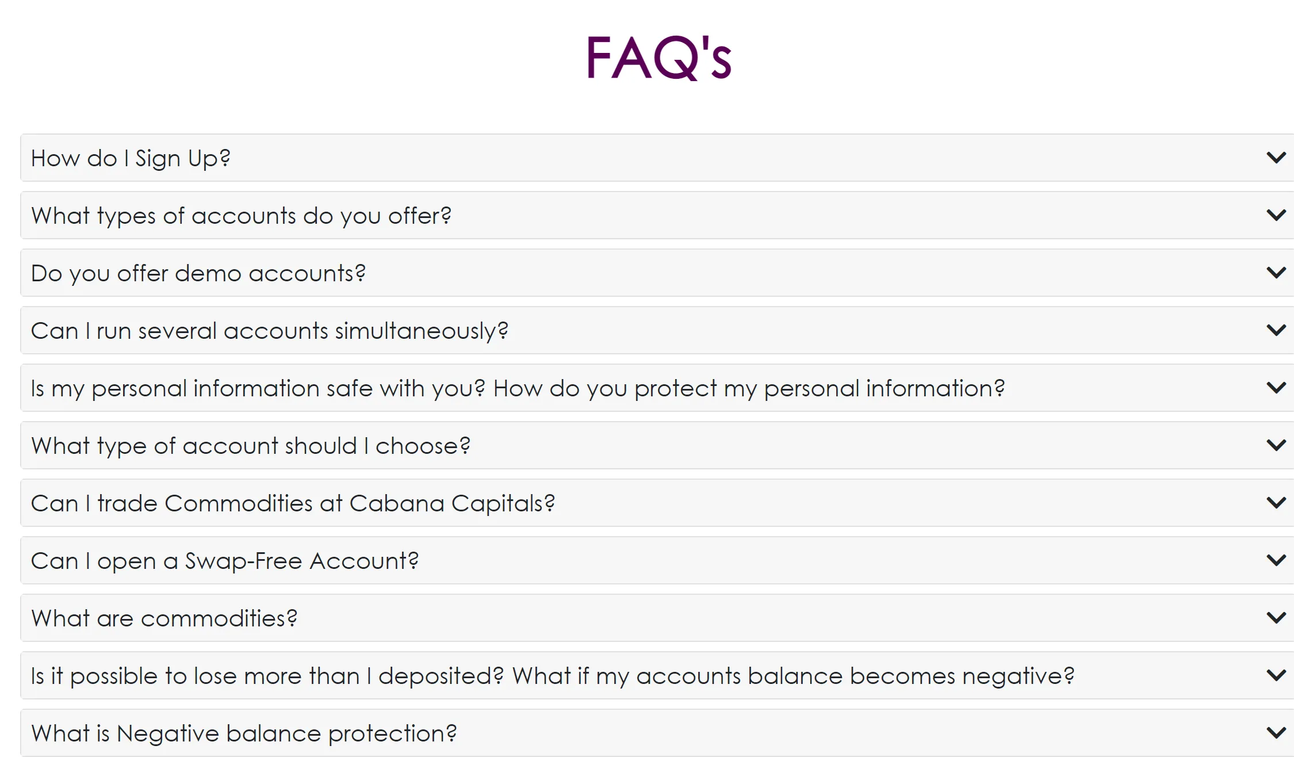This screenshot has width=1294, height=757.
Task: Click chevron for 'Can I open a Swap-Free Account?'
Action: click(1276, 560)
